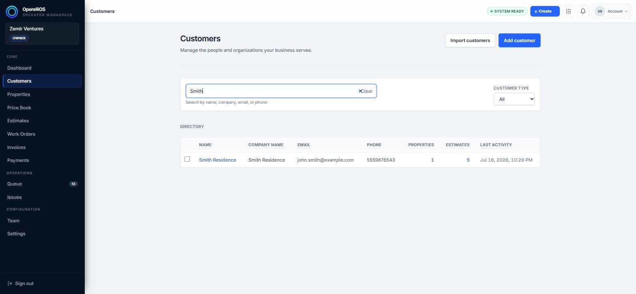Open Work Orders page
Viewport: 636px width, 294px height.
coord(42,134)
